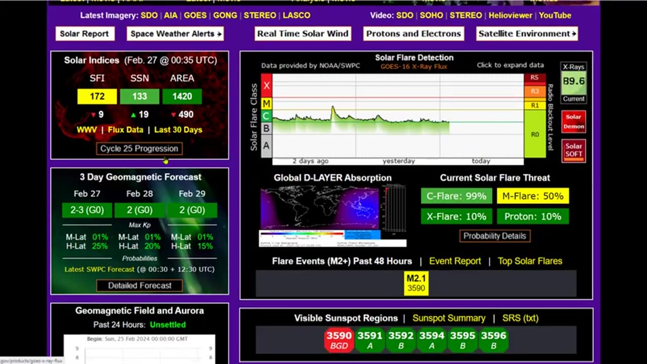Screen dimensions: 647x364
Task: Open the Solar Demon icon
Action: pos(574,122)
